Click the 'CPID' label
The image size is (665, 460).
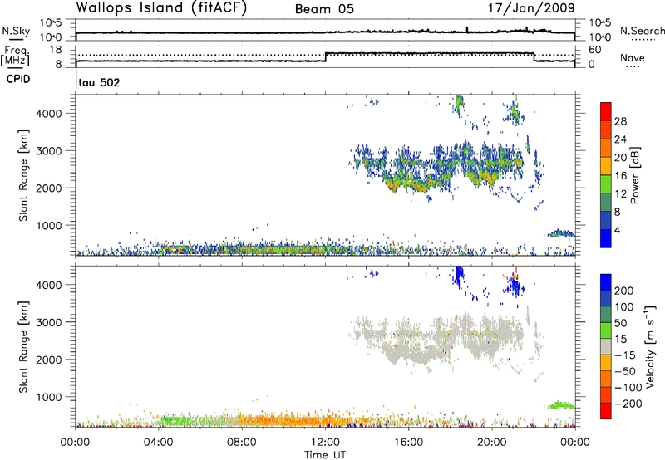18,79
